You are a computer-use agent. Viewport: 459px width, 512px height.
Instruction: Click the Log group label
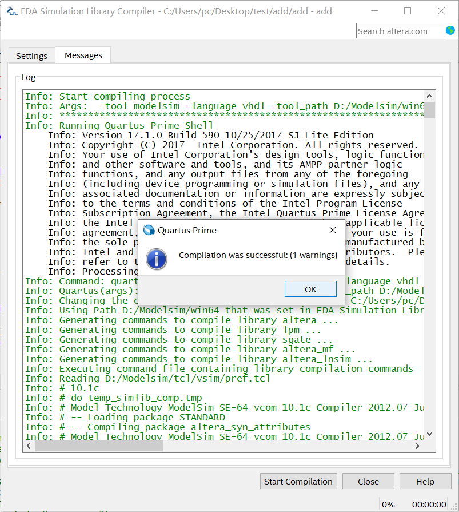tap(29, 77)
